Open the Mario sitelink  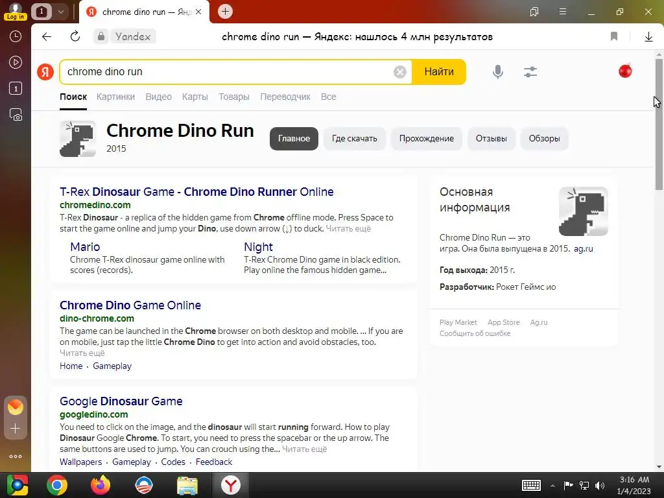85,247
